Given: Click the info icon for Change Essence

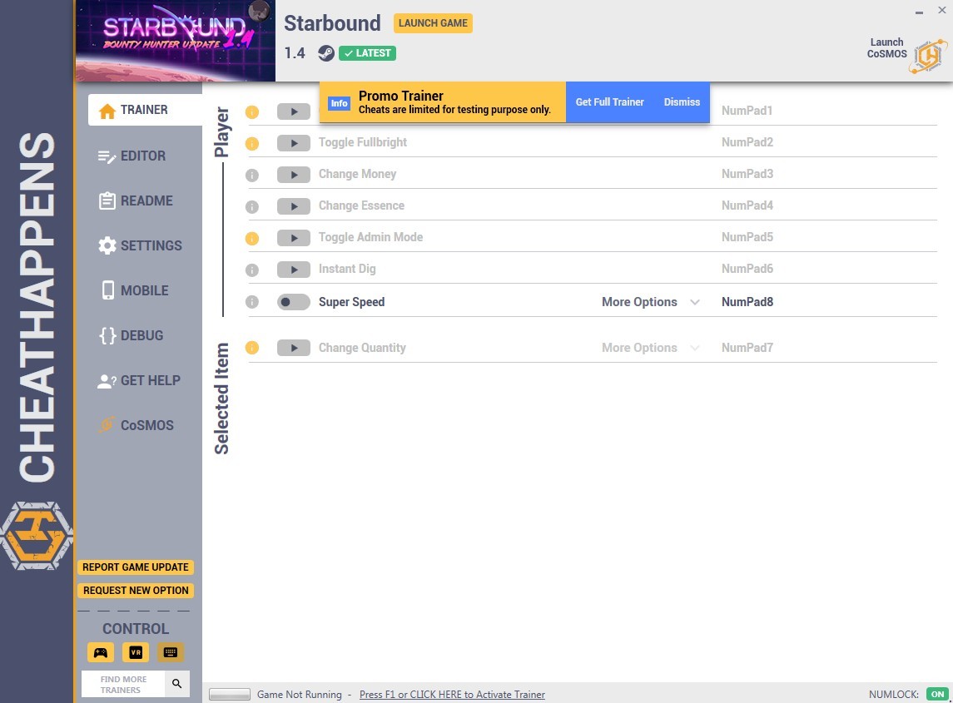Looking at the screenshot, I should 251,206.
